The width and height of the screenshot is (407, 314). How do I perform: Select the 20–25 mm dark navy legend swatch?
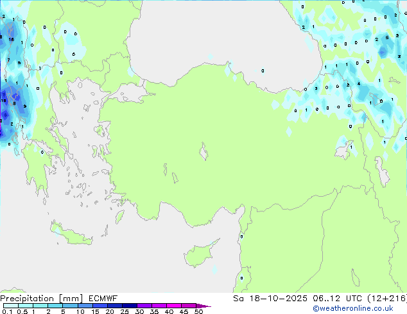[x=116, y=306]
